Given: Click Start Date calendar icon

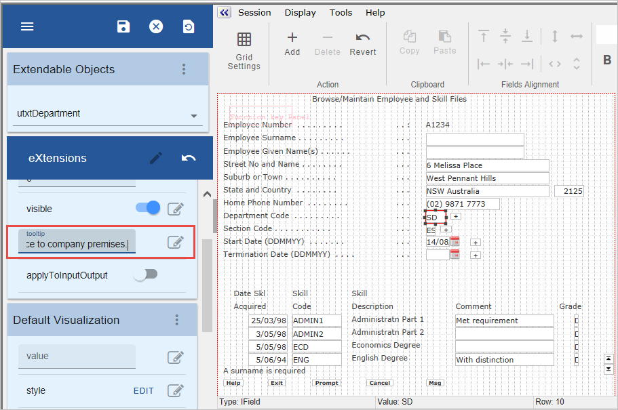Looking at the screenshot, I should tap(455, 241).
